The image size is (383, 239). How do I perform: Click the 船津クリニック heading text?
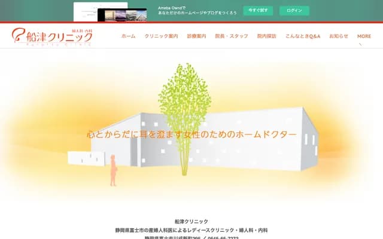[x=191, y=222]
